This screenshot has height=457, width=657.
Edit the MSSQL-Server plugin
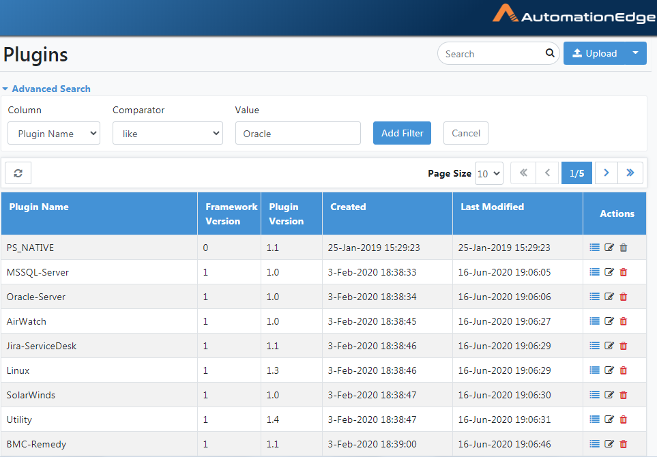pyautogui.click(x=609, y=272)
